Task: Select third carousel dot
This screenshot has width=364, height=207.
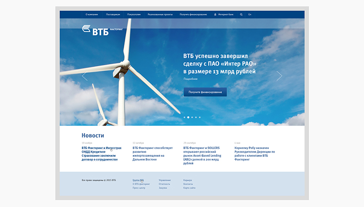Action: pyautogui.click(x=192, y=117)
